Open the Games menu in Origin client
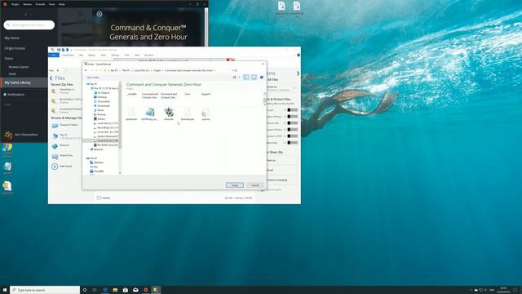 pyautogui.click(x=27, y=4)
